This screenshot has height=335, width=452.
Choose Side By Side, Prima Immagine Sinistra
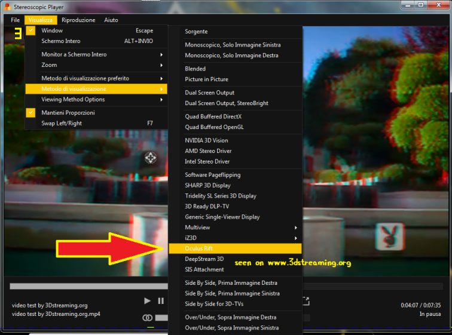click(235, 293)
